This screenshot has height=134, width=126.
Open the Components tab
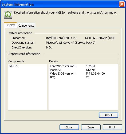pyautogui.click(x=26, y=26)
